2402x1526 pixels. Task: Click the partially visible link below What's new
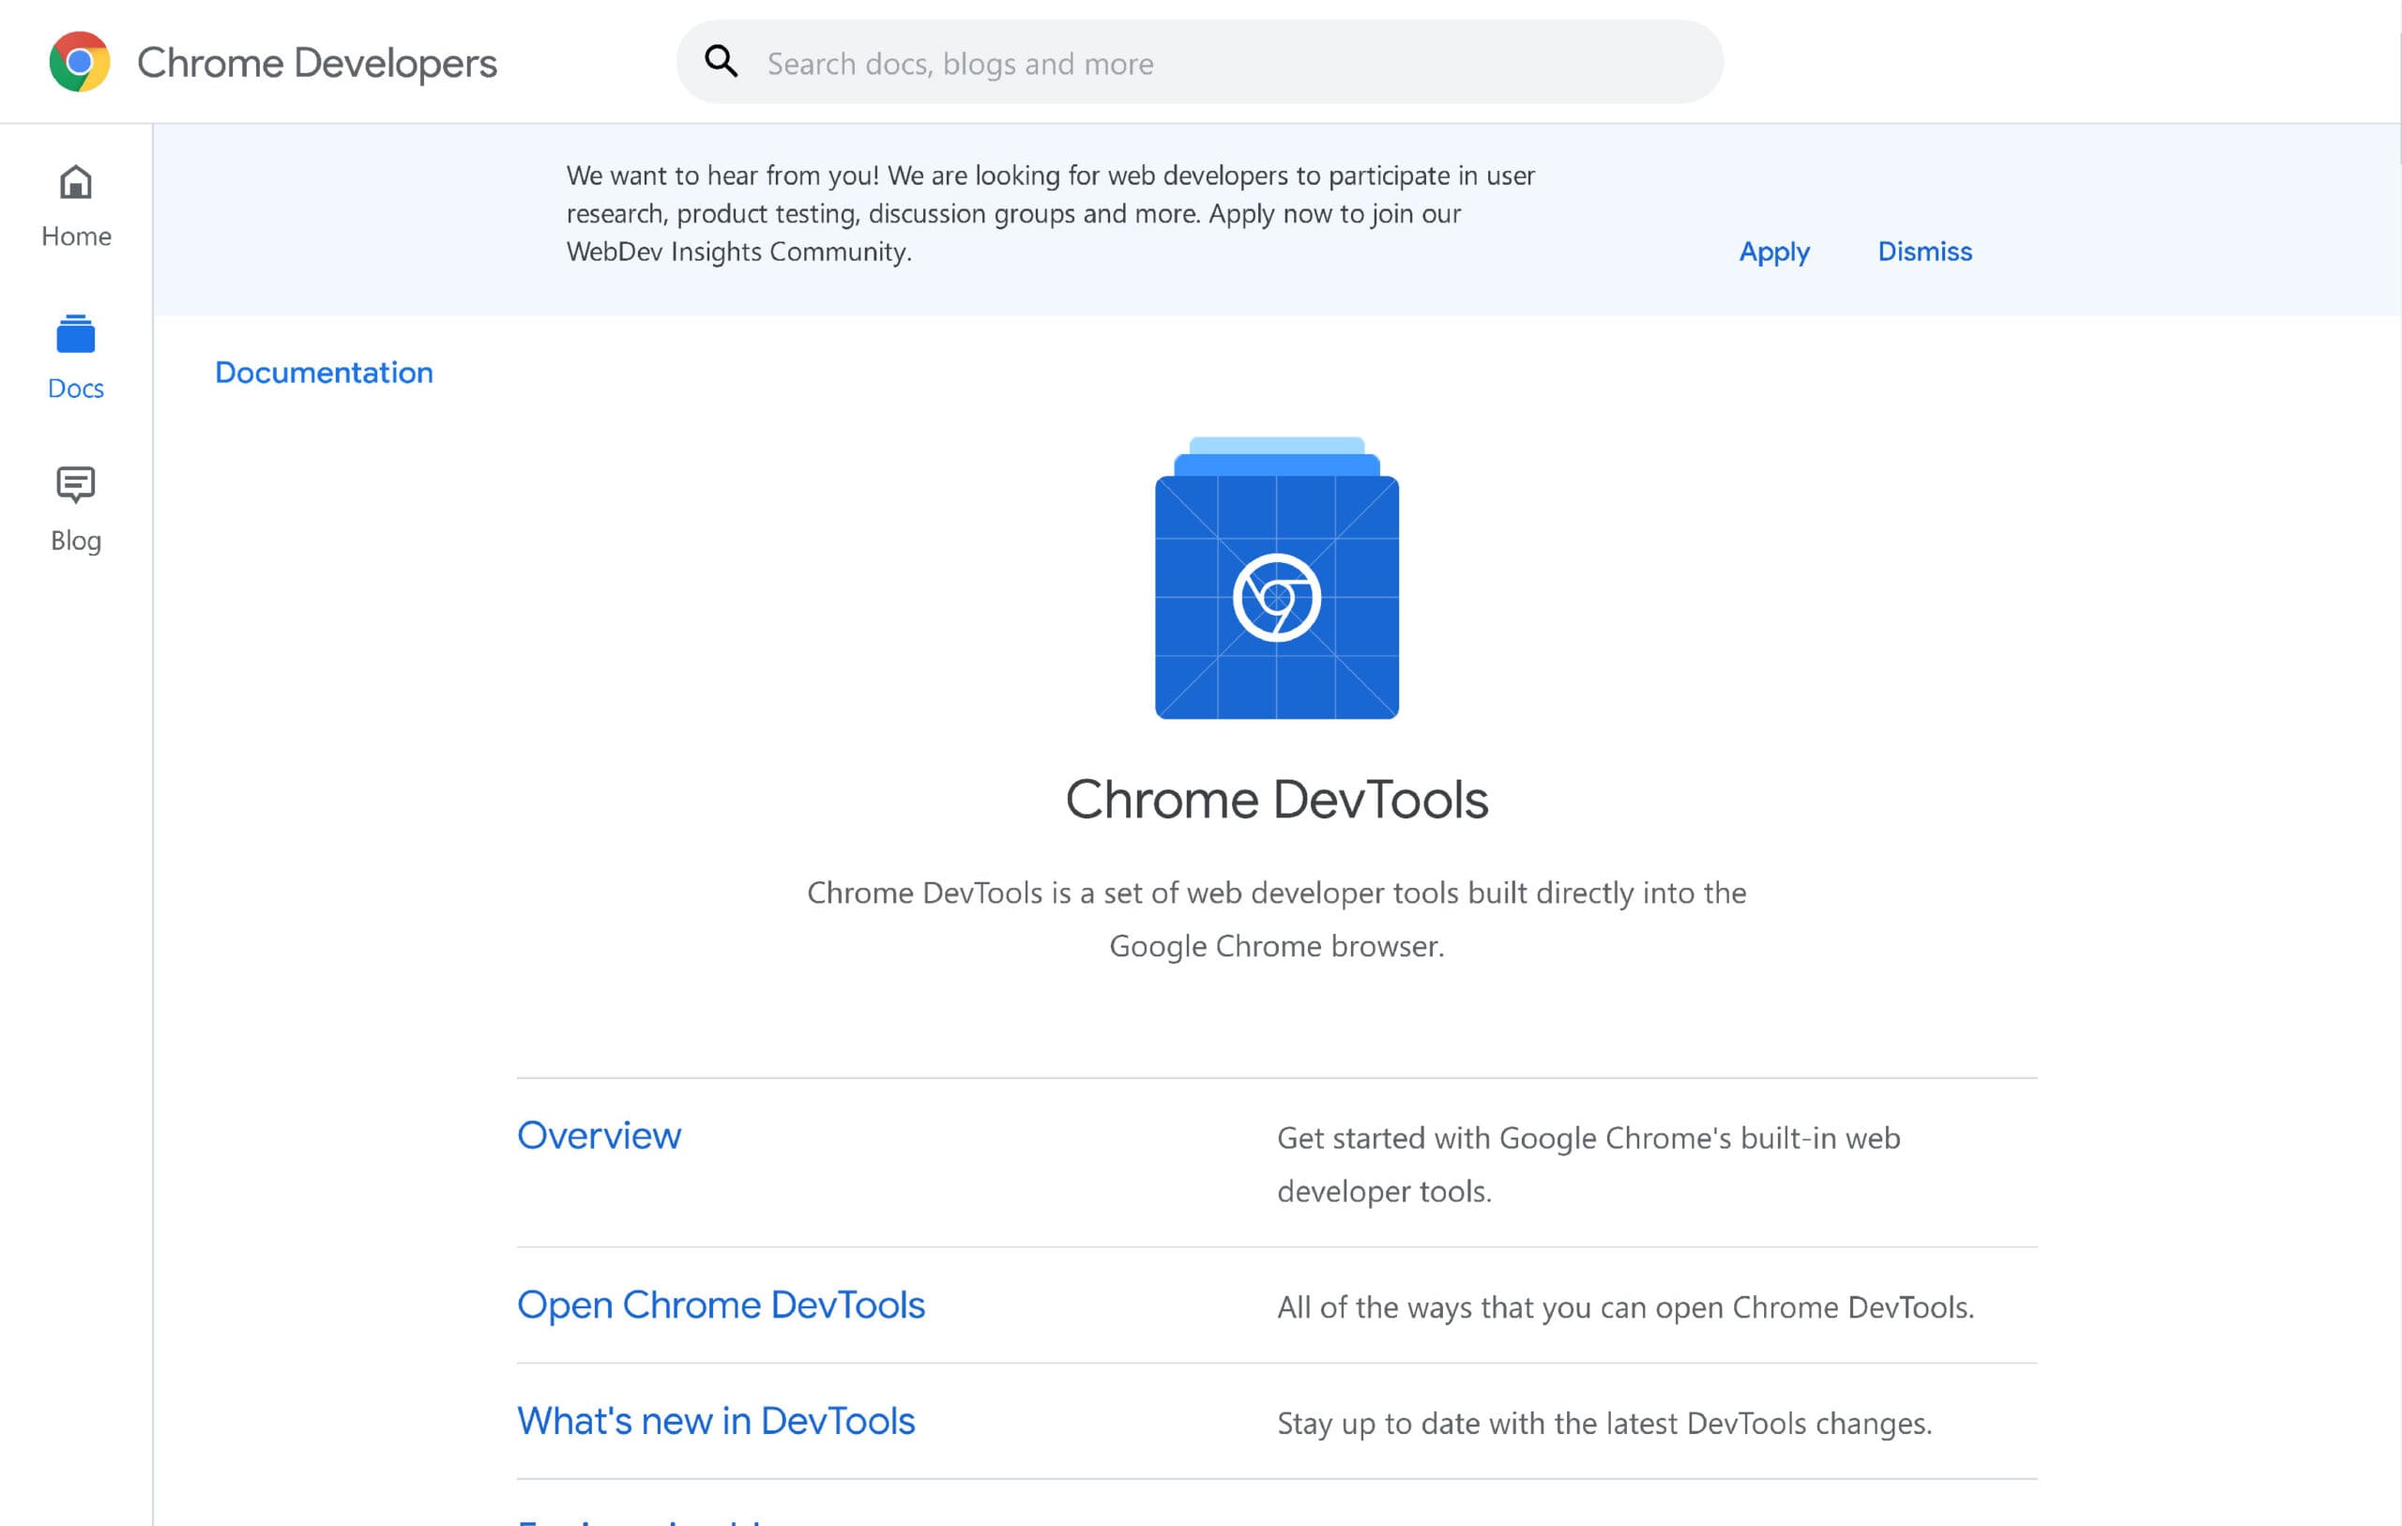click(638, 1520)
